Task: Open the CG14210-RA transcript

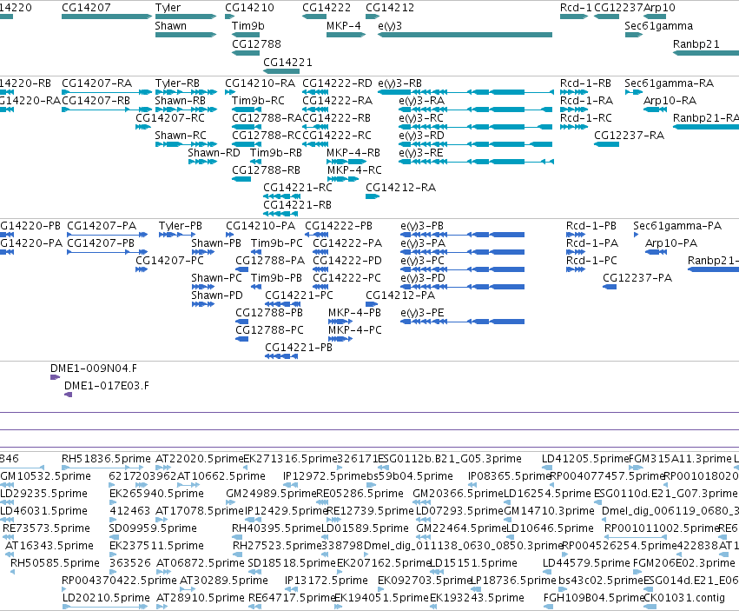Action: tap(261, 83)
